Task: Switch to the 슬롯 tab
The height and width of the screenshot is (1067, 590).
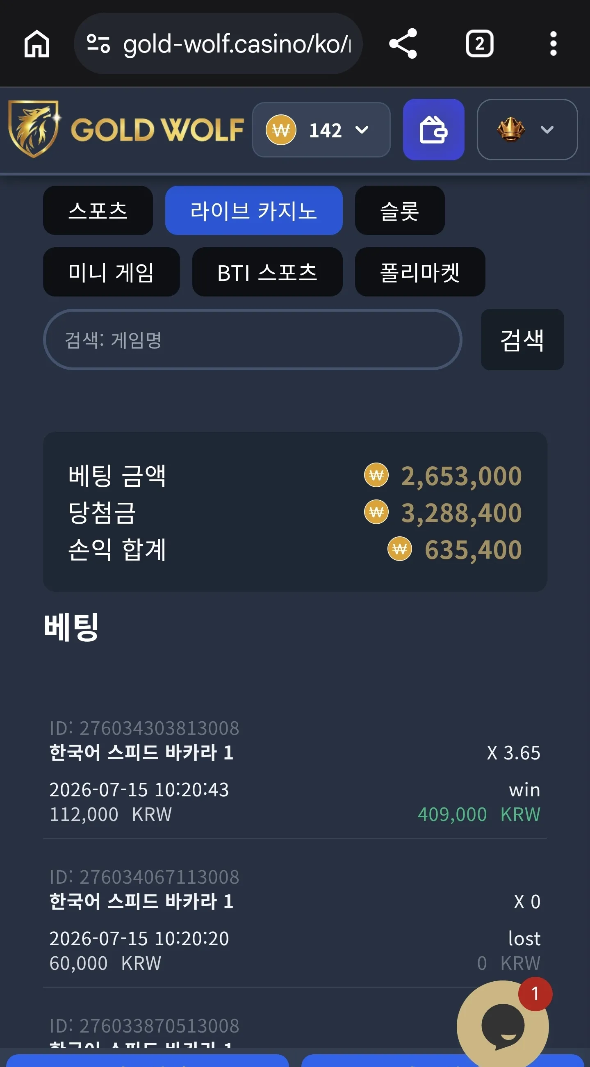Action: [399, 210]
